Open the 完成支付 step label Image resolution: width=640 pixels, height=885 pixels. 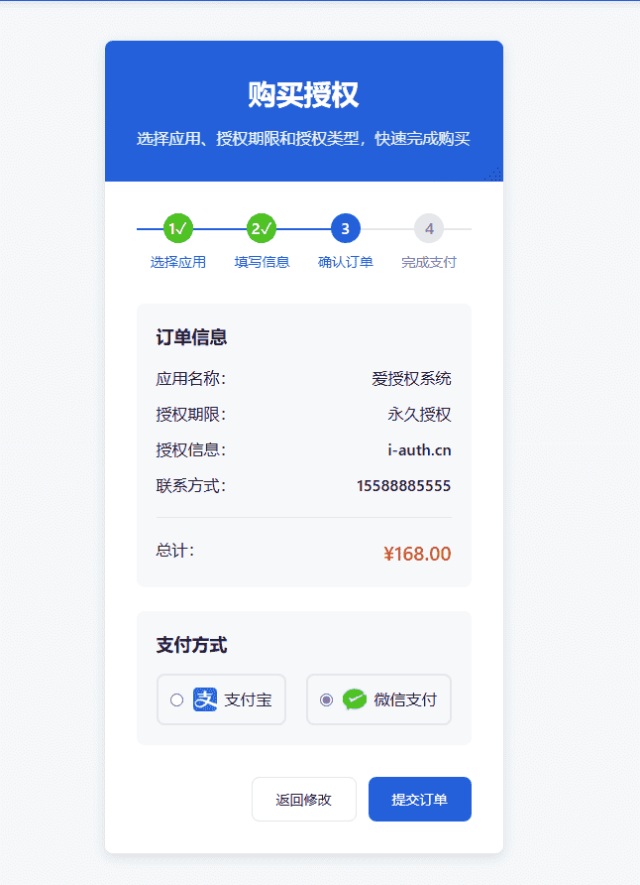(x=429, y=263)
